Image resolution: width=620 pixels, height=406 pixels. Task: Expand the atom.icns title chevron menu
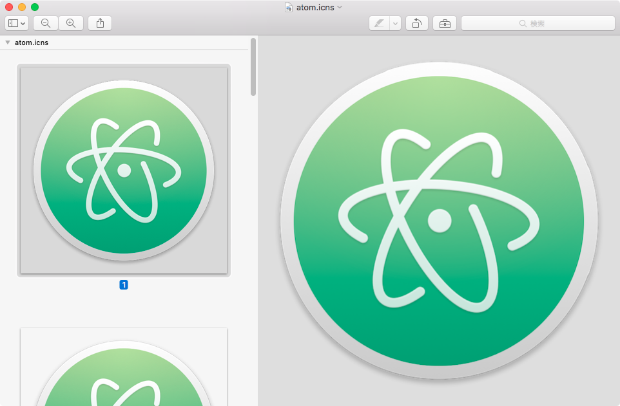pyautogui.click(x=340, y=7)
